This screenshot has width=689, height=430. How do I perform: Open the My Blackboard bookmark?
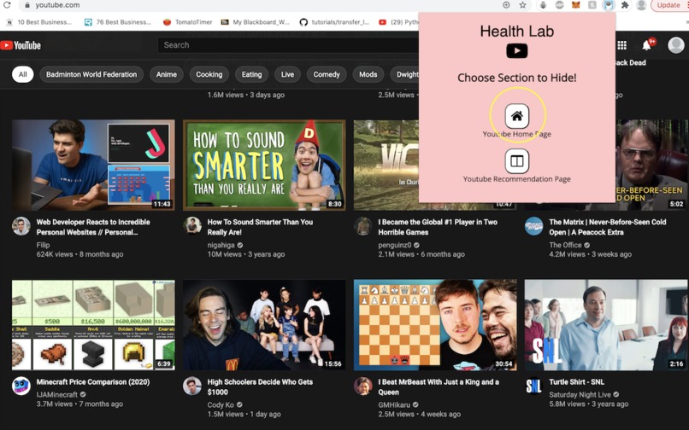click(256, 22)
